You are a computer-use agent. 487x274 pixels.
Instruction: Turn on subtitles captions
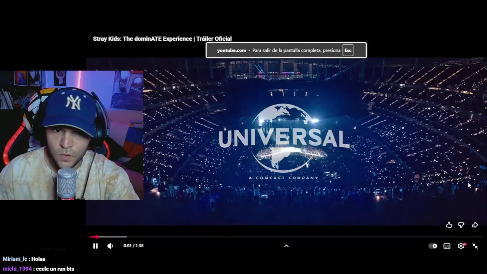[447, 246]
